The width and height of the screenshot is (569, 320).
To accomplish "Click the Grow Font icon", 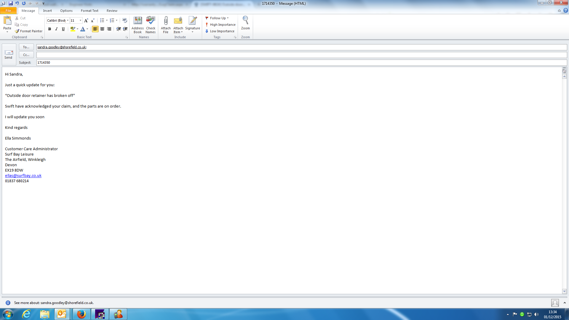I will coord(86,20).
